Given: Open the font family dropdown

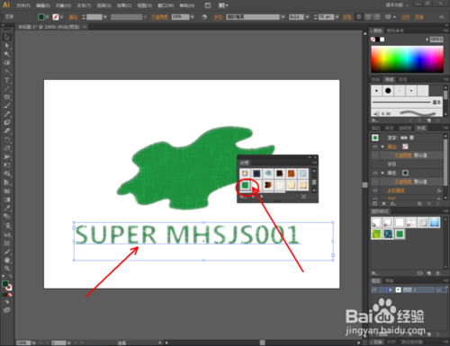Looking at the screenshot, I should [283, 17].
